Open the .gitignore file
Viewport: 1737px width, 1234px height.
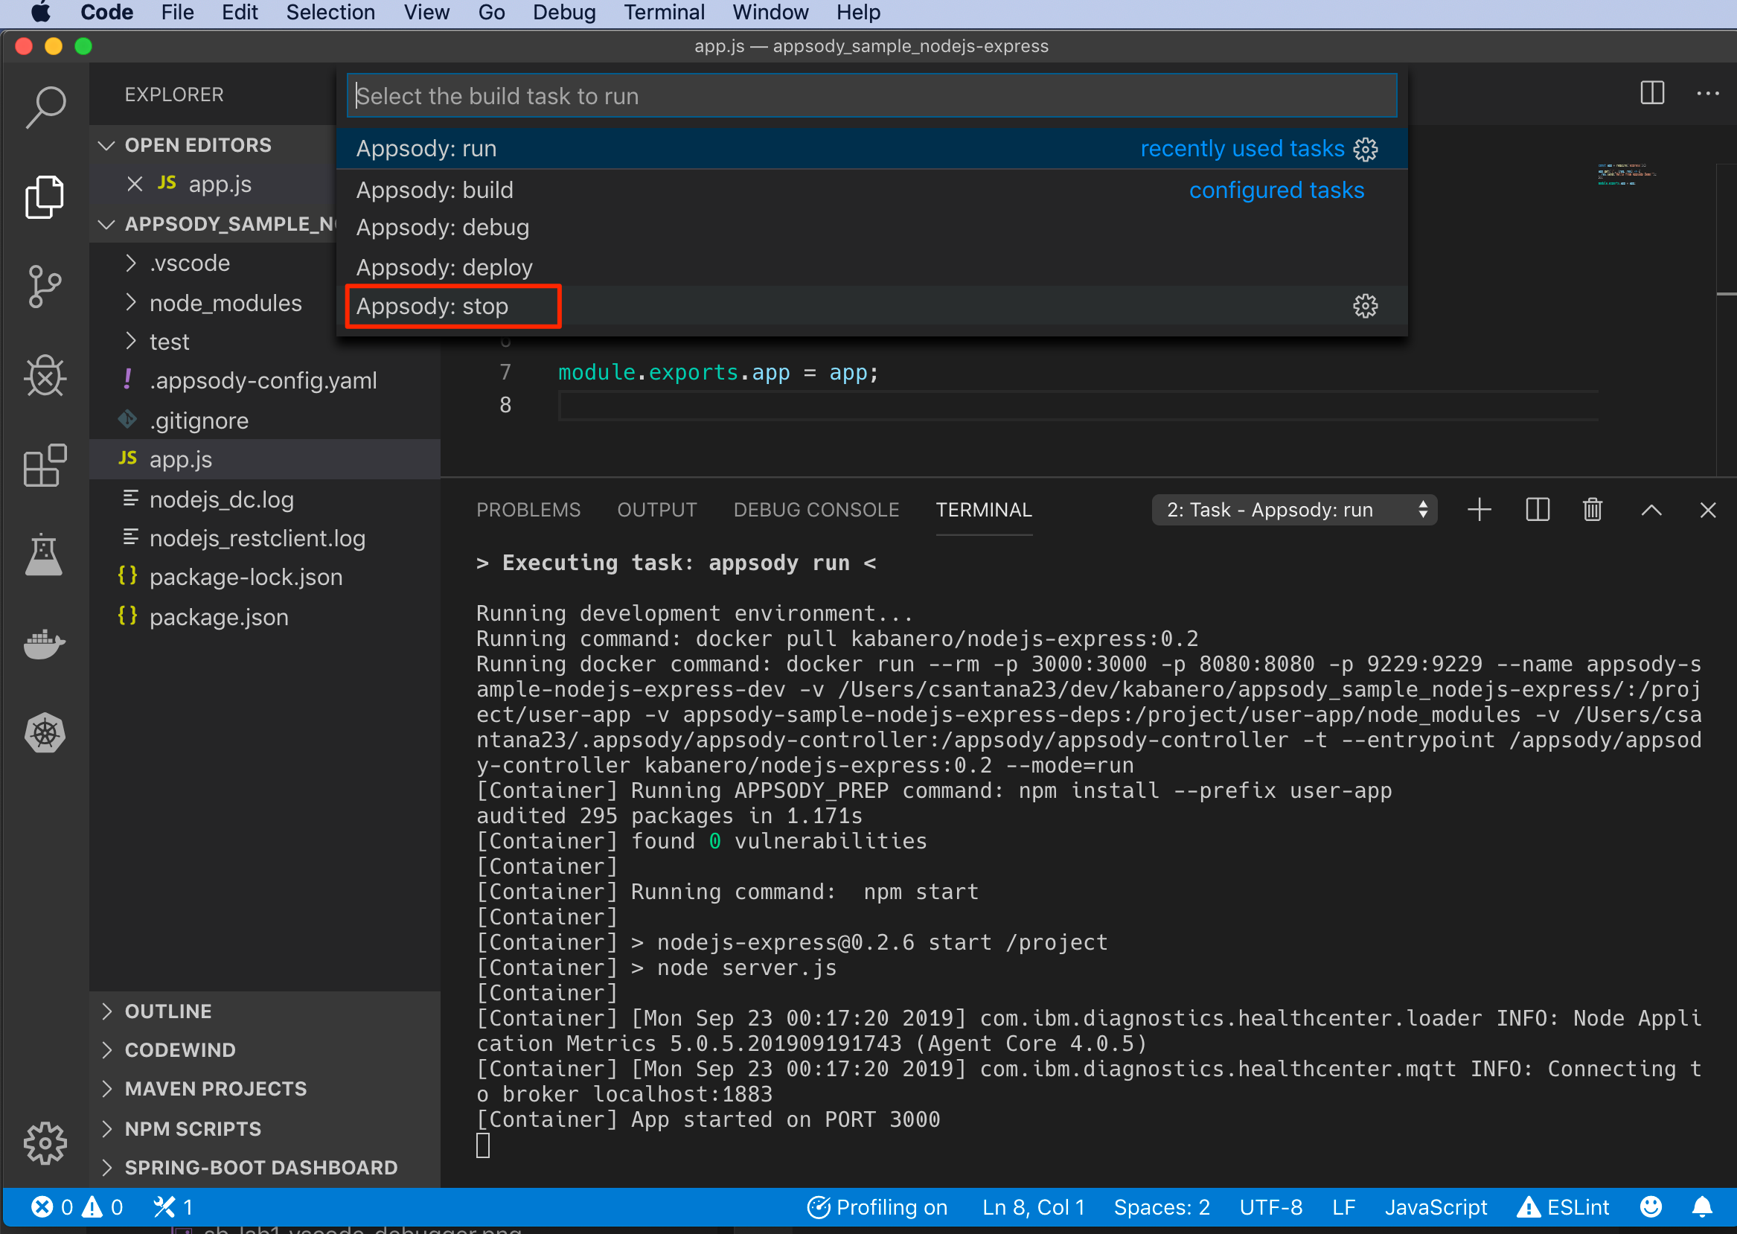[199, 421]
